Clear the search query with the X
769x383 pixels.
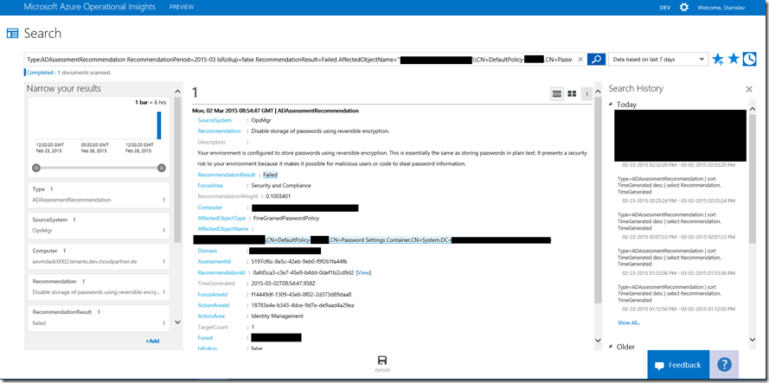(x=580, y=59)
